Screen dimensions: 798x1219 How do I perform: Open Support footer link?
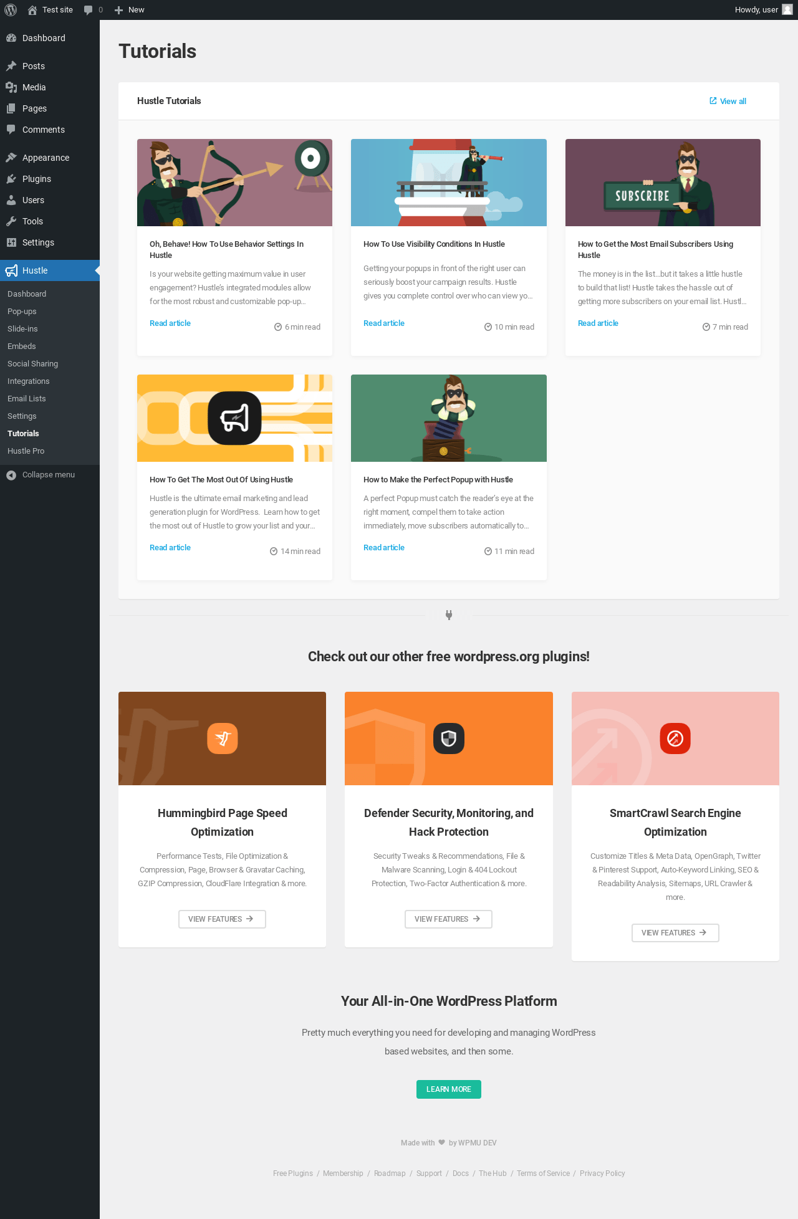click(429, 1174)
